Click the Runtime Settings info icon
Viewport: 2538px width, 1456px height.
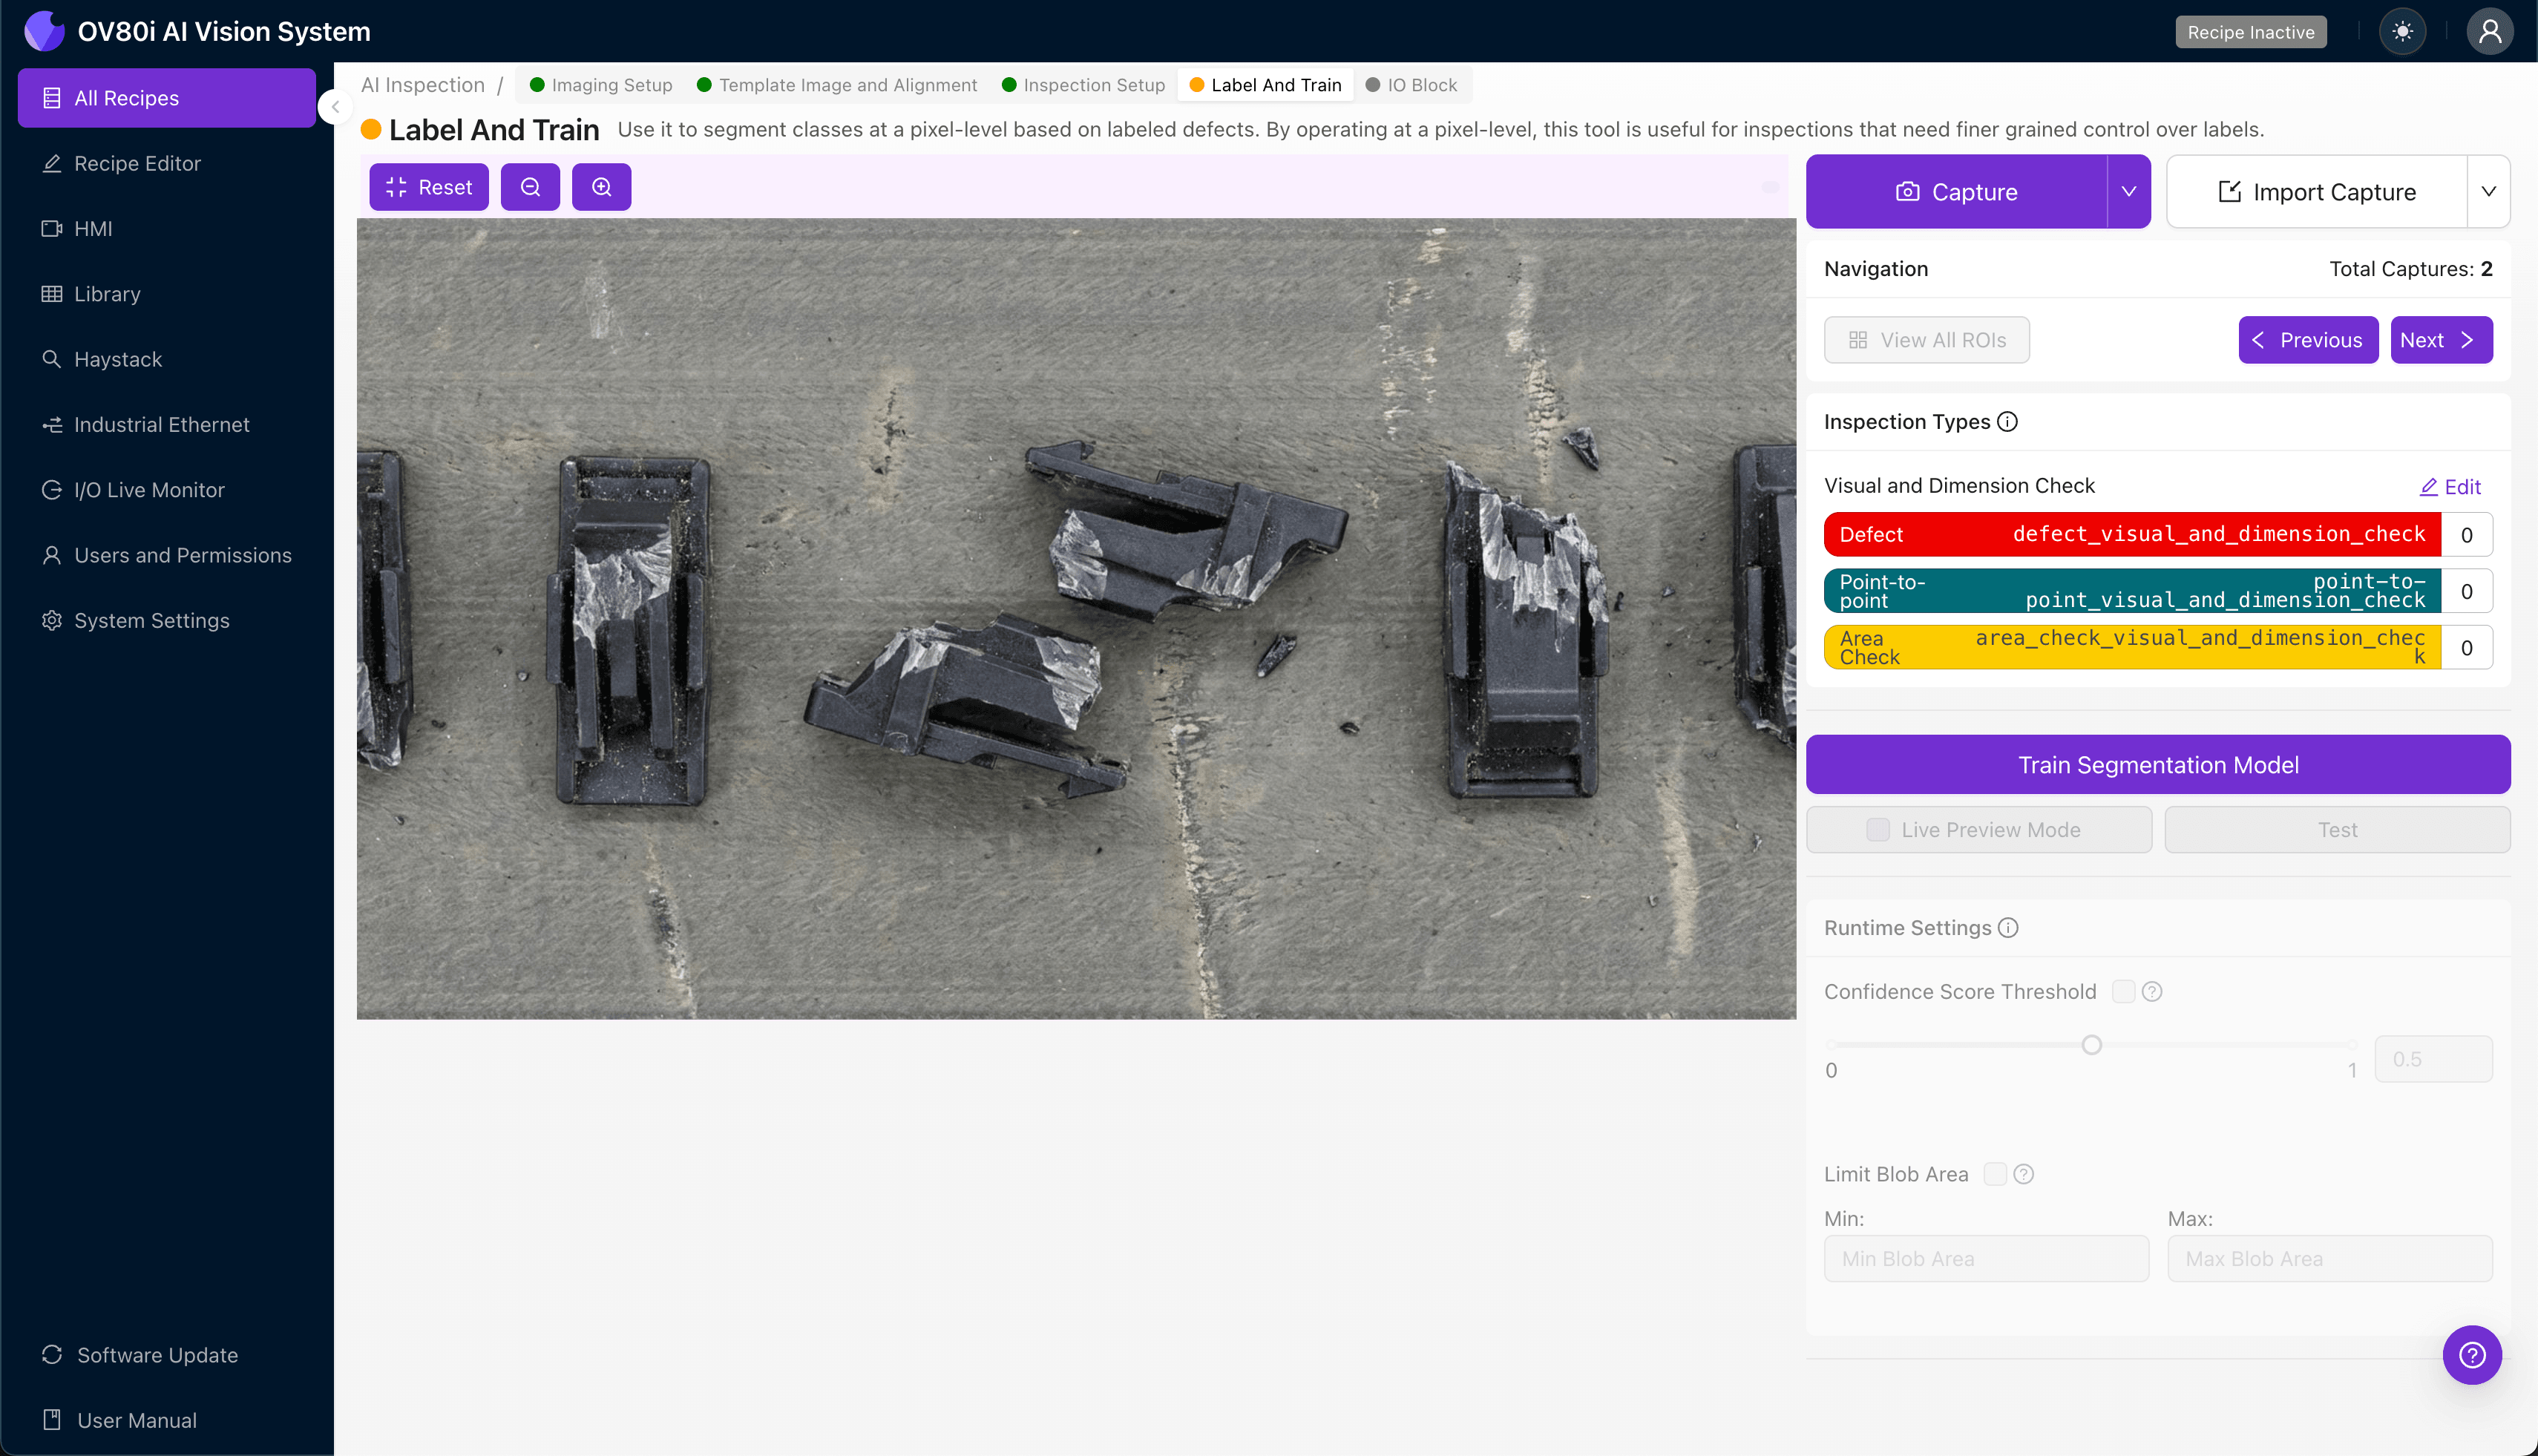click(2008, 928)
